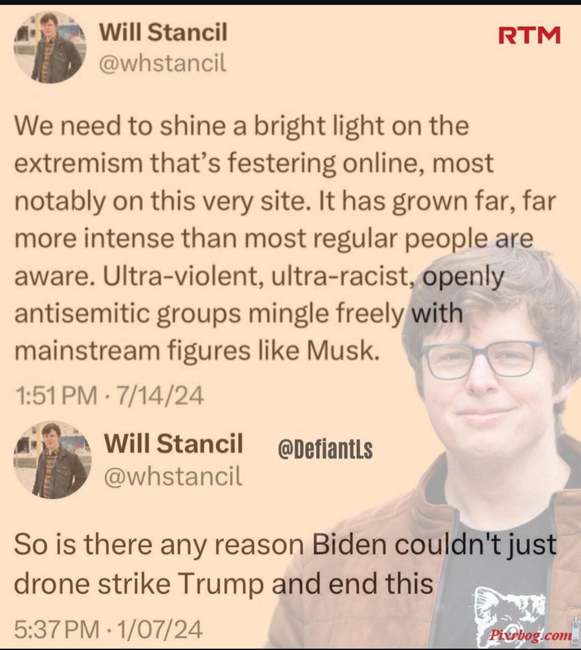Click the lower Will Stancil display name
Screen dimensions: 581x650
pos(173,443)
